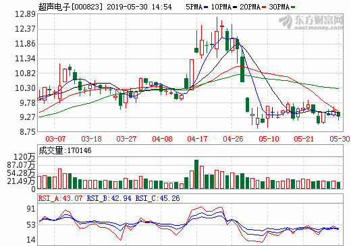The image size is (351, 246).
Task: Click the 成交量:170146 volume header
Action: pos(65,150)
